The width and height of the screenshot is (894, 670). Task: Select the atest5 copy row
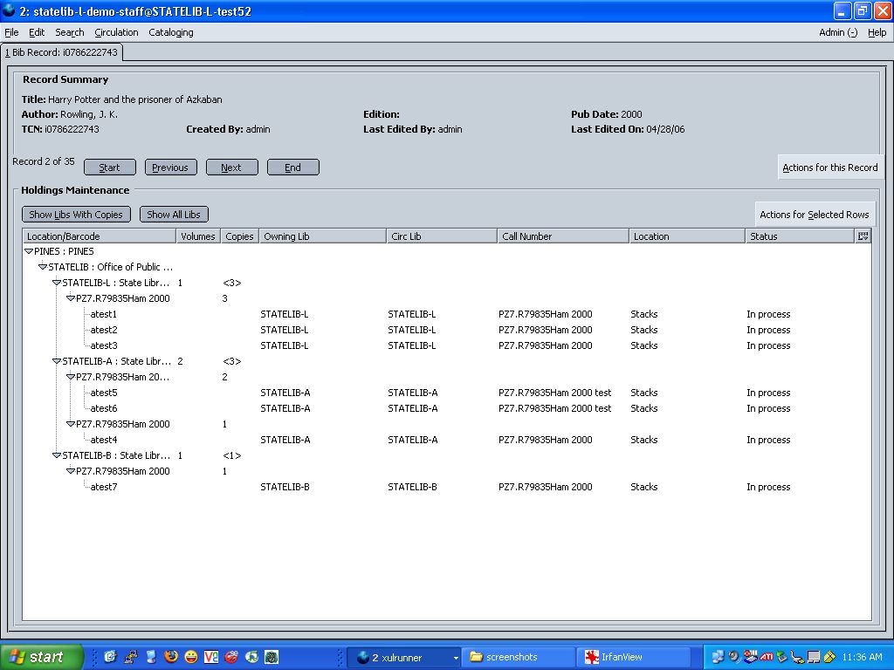447,393
